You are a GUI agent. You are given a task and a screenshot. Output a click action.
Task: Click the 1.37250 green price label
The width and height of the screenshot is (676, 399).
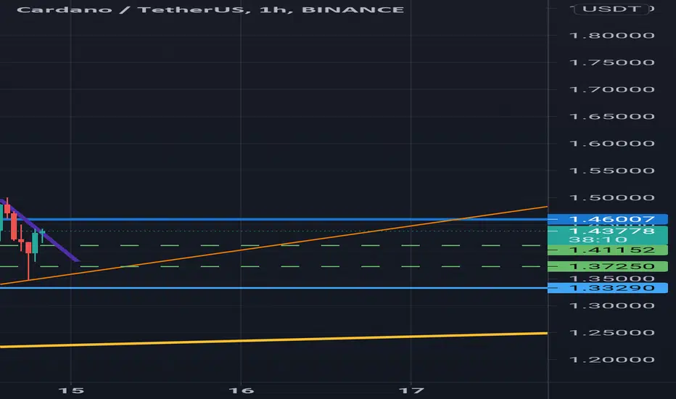tap(607, 266)
